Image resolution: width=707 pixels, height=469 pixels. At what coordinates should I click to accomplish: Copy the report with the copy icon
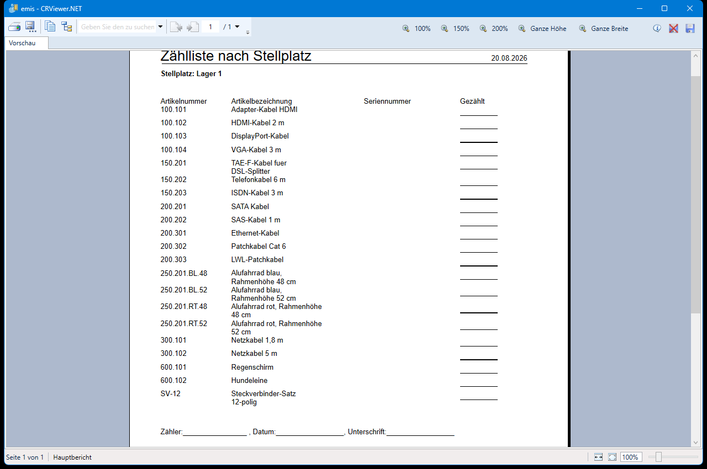tap(50, 26)
